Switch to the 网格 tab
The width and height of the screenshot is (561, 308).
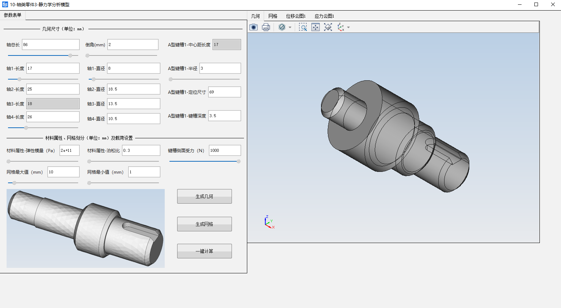[x=273, y=16]
